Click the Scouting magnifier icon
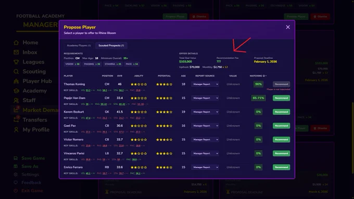Viewport: 354px width, 199px height. pyautogui.click(x=16, y=71)
